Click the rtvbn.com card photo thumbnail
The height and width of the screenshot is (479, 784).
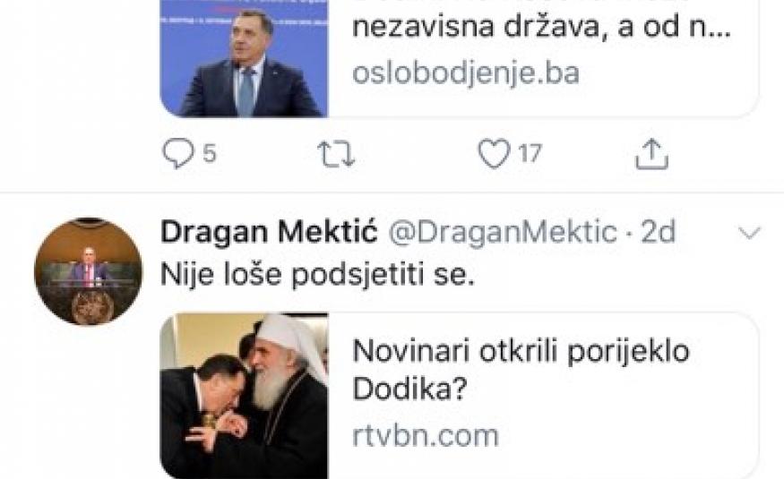[245, 394]
